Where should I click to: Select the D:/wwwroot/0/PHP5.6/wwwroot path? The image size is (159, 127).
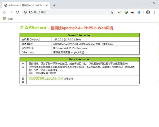(x=70, y=48)
